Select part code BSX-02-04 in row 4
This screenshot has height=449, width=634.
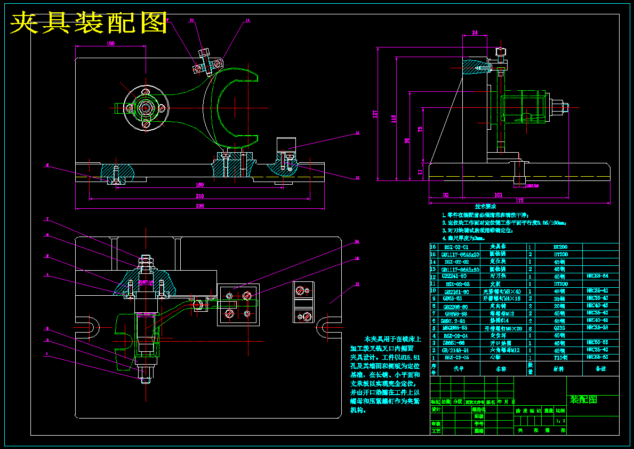pyautogui.click(x=456, y=336)
